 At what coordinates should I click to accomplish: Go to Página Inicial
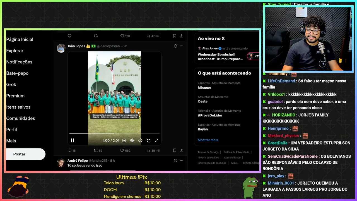point(20,39)
